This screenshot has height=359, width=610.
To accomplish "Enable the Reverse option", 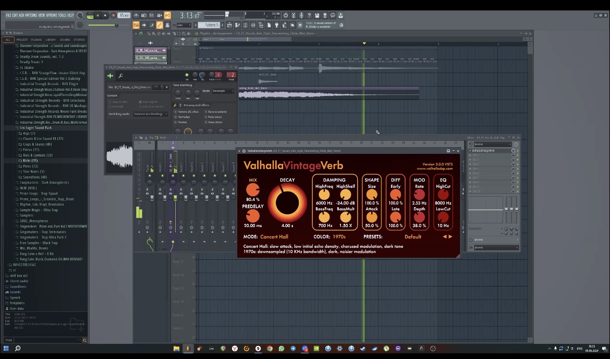I will click(x=180, y=122).
